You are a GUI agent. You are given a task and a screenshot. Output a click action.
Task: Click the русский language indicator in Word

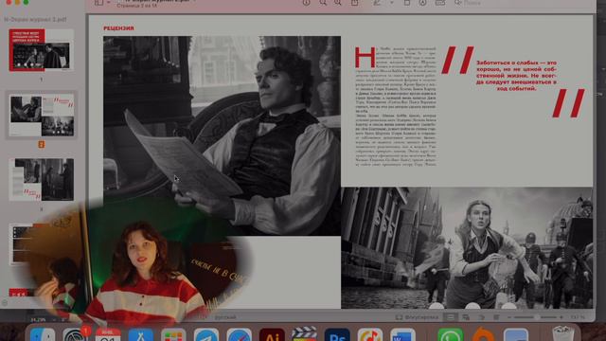pos(225,317)
